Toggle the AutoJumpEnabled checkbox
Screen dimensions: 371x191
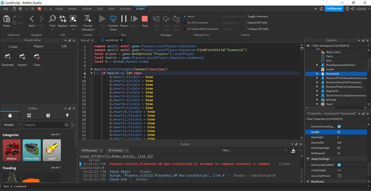click(339, 165)
